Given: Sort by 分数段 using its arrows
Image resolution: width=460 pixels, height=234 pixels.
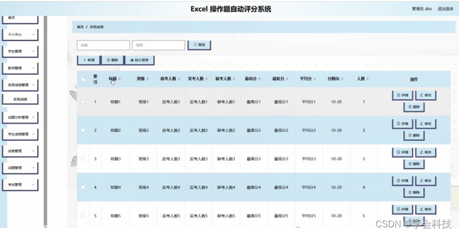Looking at the screenshot, I should (x=342, y=79).
